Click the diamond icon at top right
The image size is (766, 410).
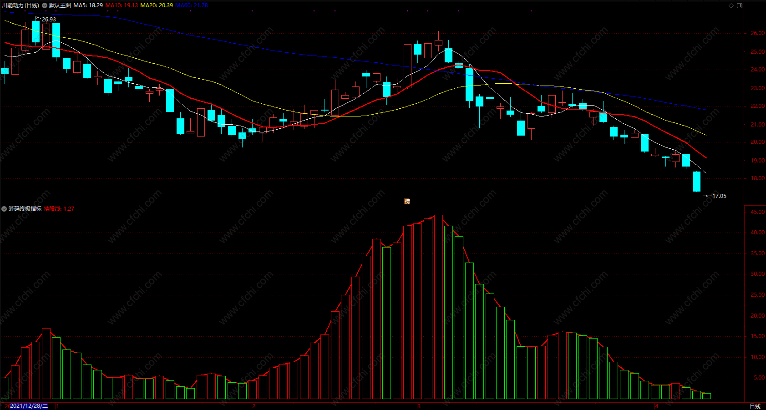(x=731, y=5)
